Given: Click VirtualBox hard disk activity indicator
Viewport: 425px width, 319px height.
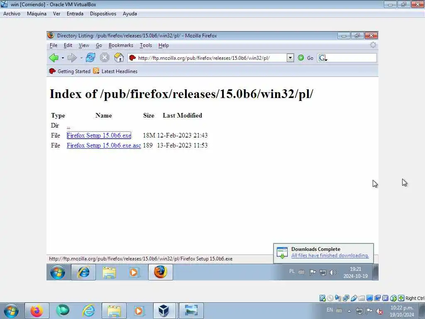Looking at the screenshot, I should click(x=322, y=298).
